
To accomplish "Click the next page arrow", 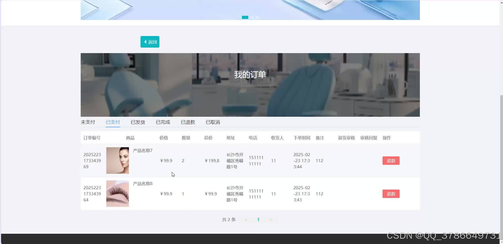I will coord(271,219).
